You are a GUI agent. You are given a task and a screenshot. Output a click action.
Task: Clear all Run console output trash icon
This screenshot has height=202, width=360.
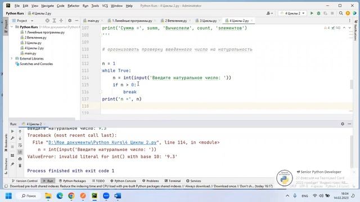tap(20, 166)
